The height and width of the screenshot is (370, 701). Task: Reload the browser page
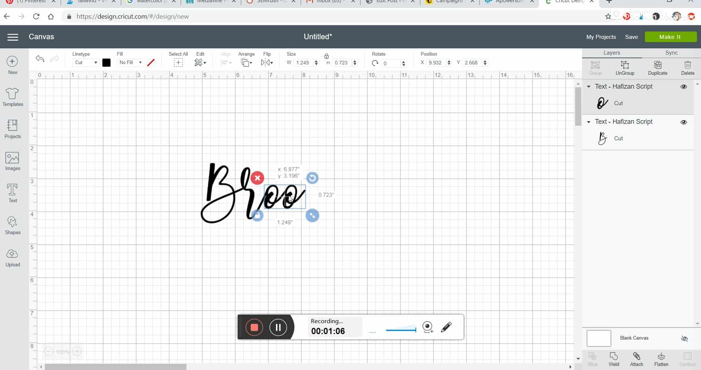(36, 16)
